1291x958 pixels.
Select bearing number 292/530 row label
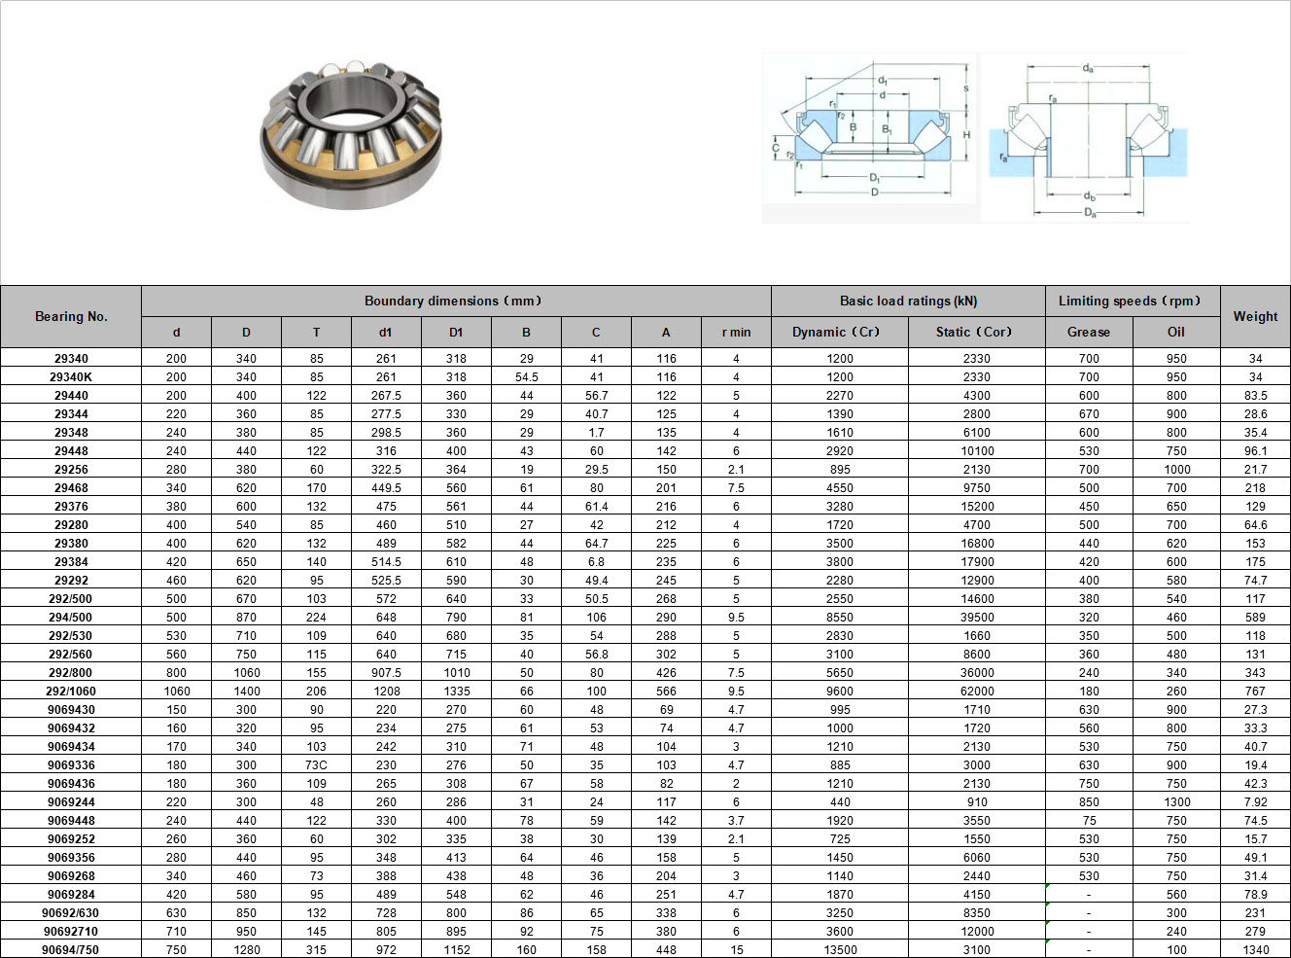click(71, 636)
